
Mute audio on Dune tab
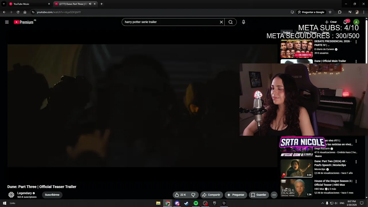point(90,4)
